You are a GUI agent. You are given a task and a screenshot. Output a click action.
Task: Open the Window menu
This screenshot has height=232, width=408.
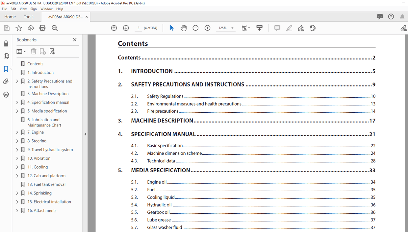[x=46, y=9]
